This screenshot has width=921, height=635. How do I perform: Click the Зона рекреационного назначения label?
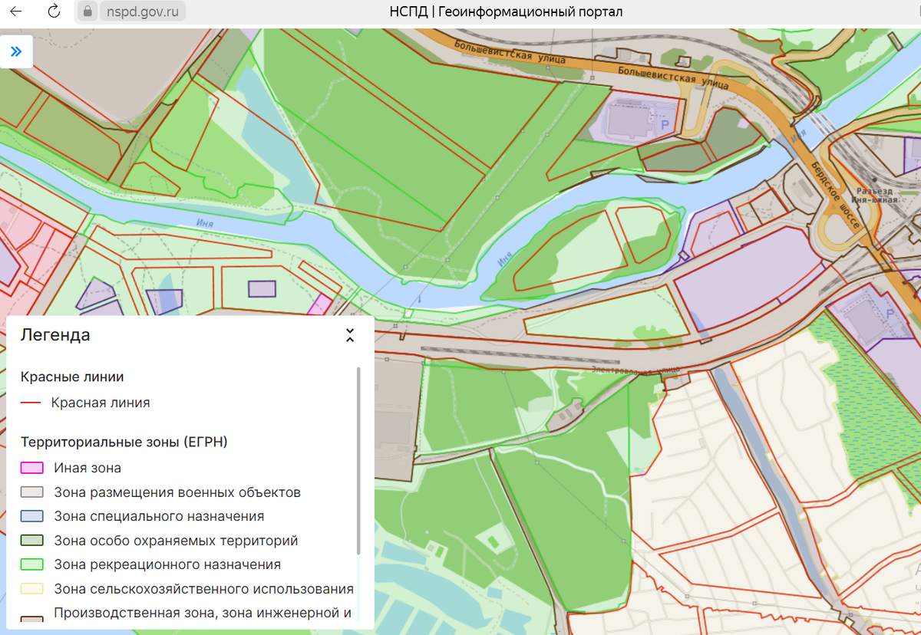167,565
